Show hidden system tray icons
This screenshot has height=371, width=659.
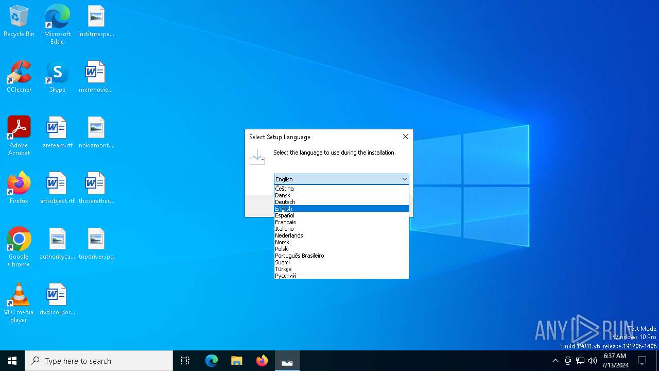coord(555,361)
